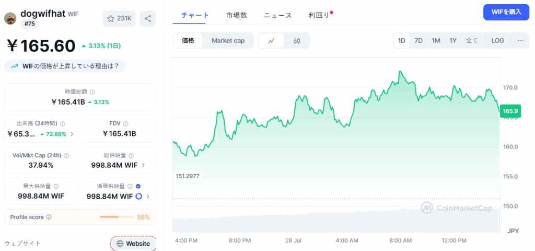Open the チャート tab
This screenshot has height=251, width=535.
click(195, 15)
